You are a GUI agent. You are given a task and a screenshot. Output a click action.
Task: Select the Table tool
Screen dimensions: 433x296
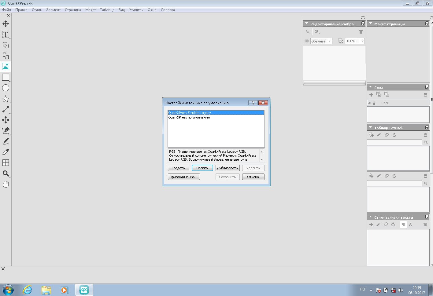click(x=6, y=163)
